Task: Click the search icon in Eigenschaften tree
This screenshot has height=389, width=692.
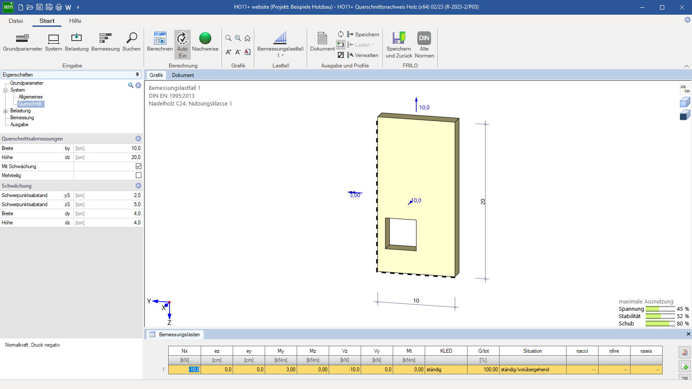Action: pos(131,86)
